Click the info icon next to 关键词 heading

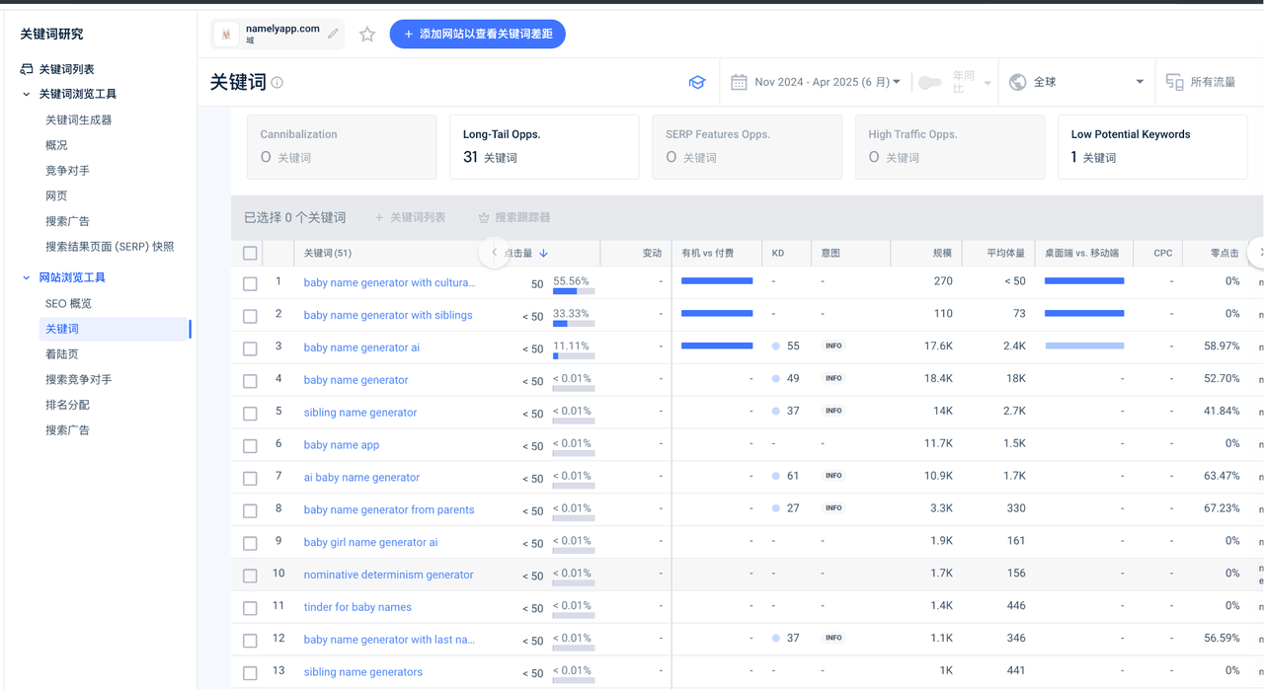click(x=277, y=83)
